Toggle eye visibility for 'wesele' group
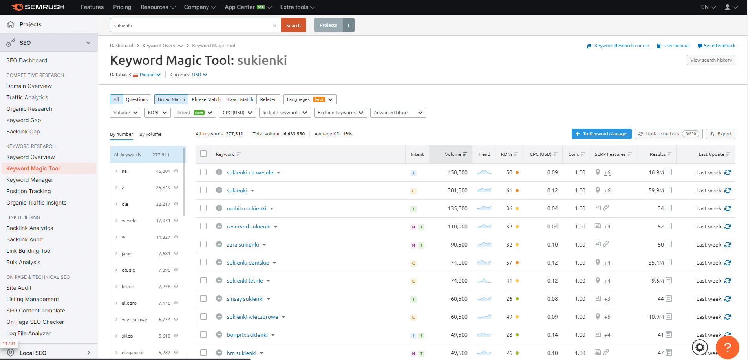The height and width of the screenshot is (360, 748). (176, 220)
